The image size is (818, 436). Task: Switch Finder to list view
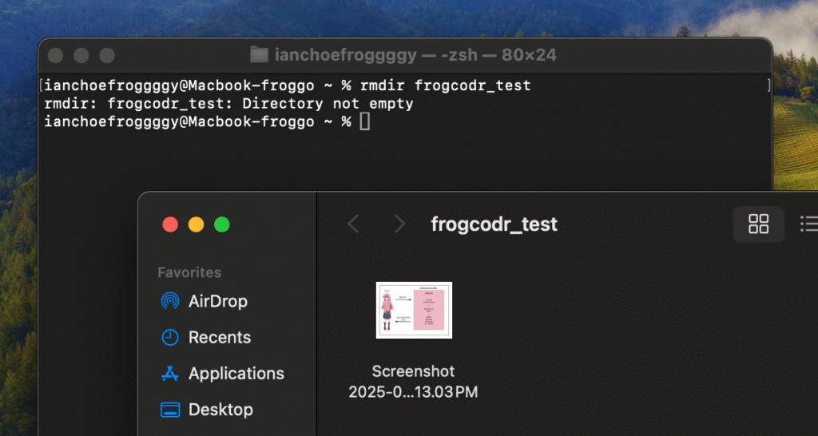[808, 224]
